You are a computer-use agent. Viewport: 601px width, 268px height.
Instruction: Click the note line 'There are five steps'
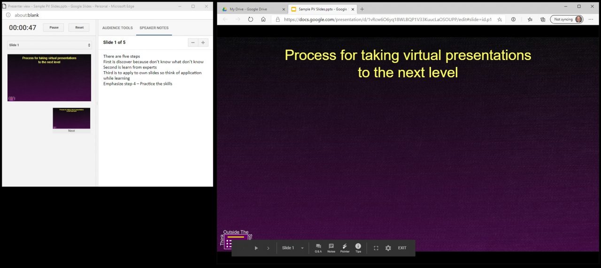(122, 56)
